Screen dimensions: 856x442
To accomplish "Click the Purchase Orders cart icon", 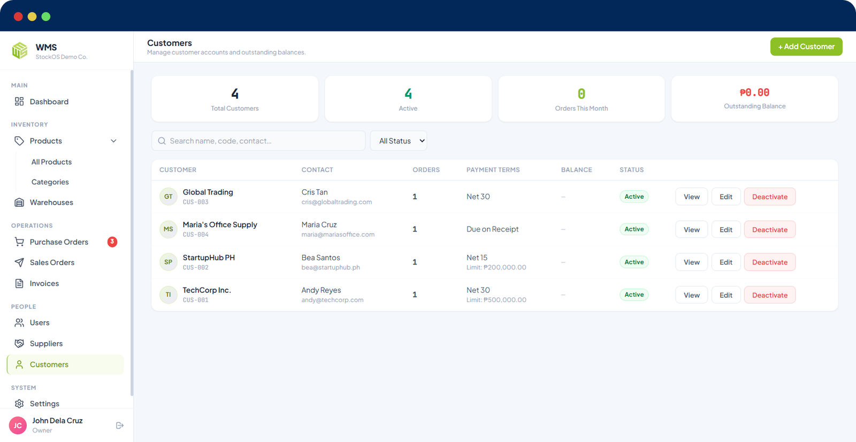I will point(19,242).
